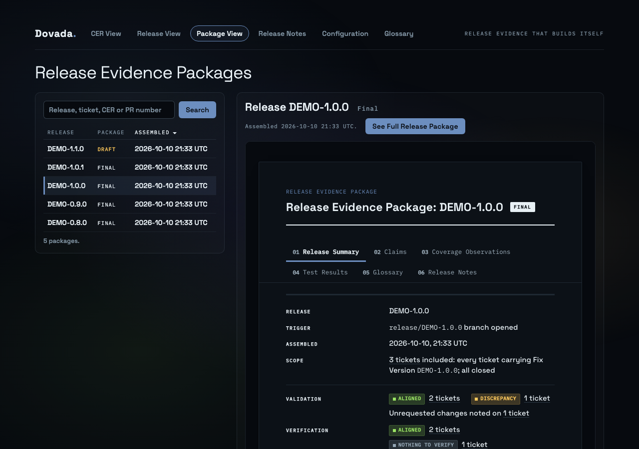Click the '5 packages.' count text

click(61, 241)
